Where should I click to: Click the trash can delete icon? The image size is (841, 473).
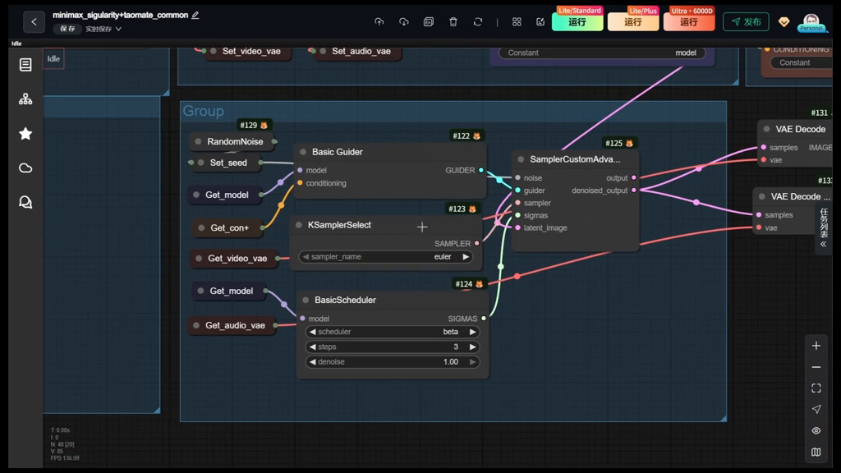(453, 22)
